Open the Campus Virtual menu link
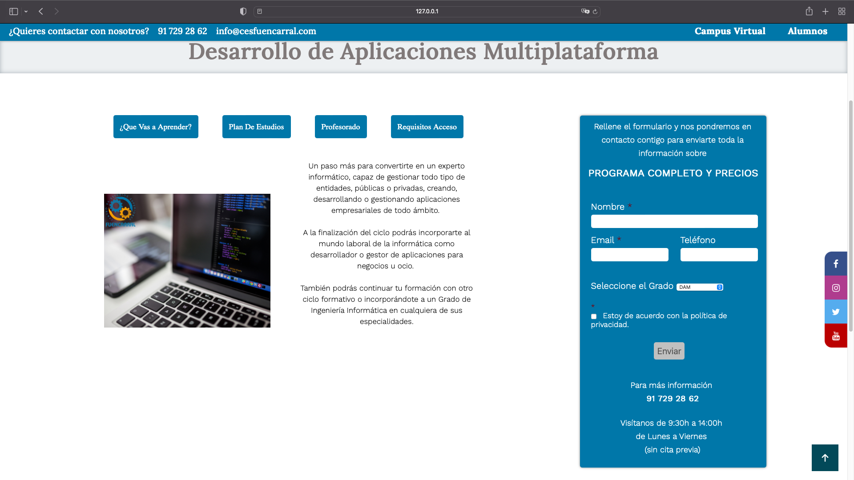The image size is (854, 480). (x=730, y=31)
